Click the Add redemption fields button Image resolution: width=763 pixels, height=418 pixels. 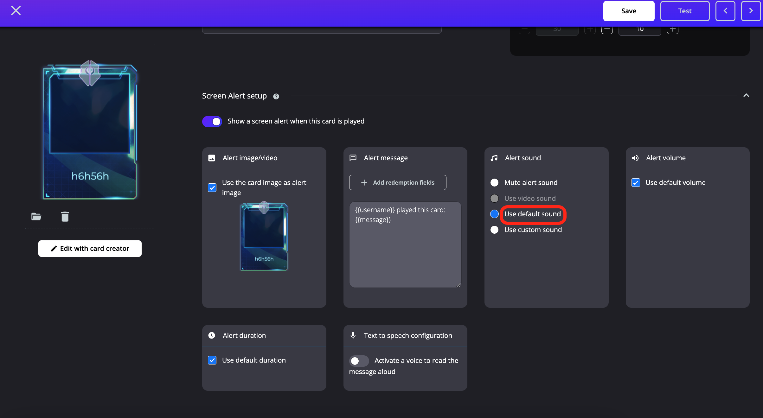[397, 182]
